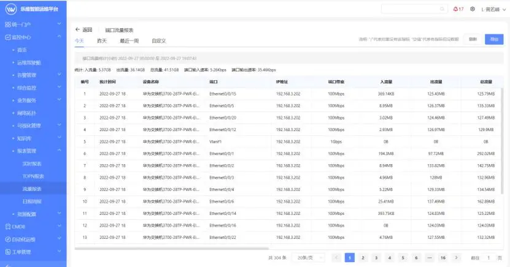
Task: Expand the 综合监控 submenu
Action: point(59,88)
